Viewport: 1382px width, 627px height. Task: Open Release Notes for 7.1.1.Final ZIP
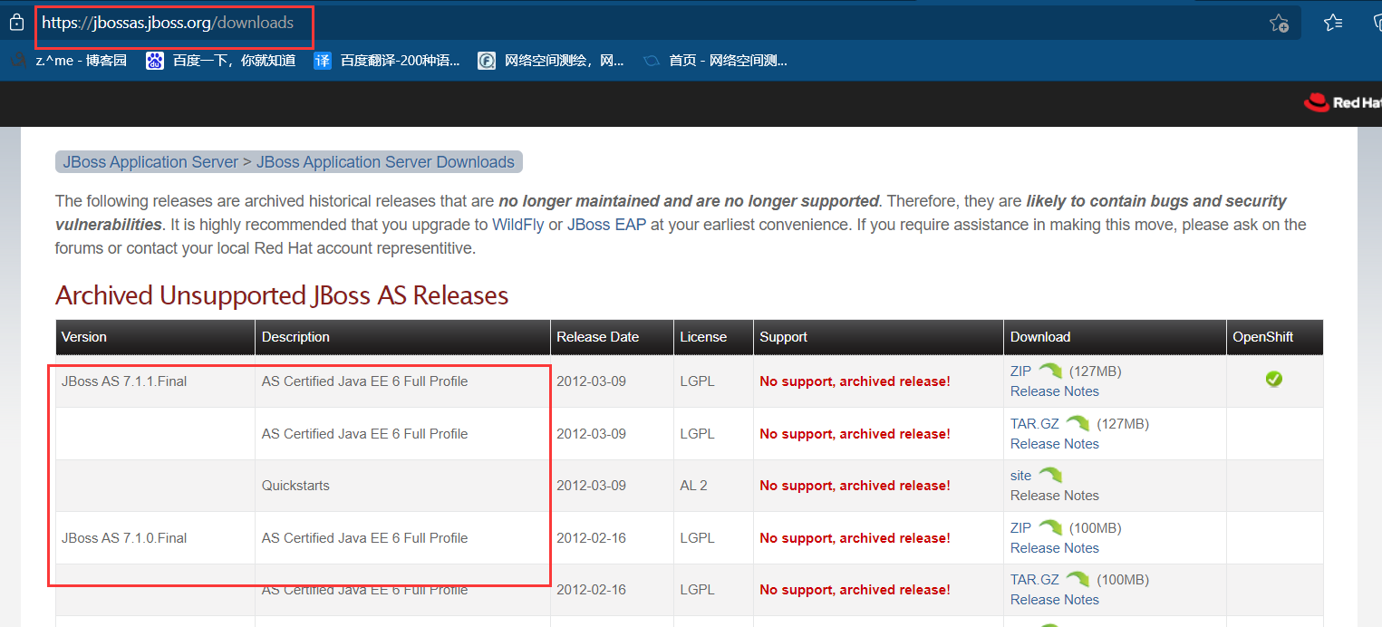coord(1055,391)
